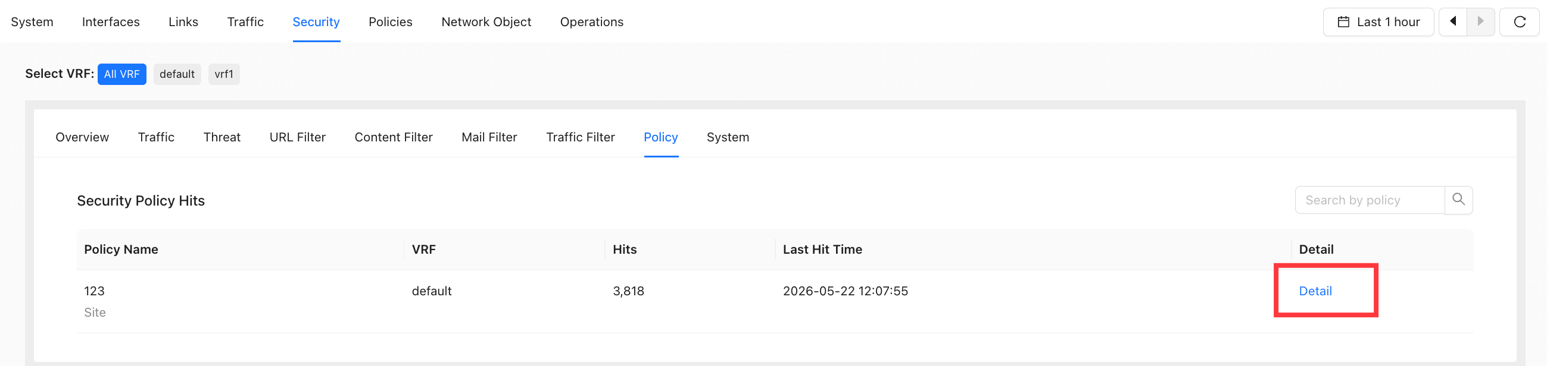The image size is (1547, 366).
Task: Switch to Mail Filter sub-tab
Action: point(489,137)
